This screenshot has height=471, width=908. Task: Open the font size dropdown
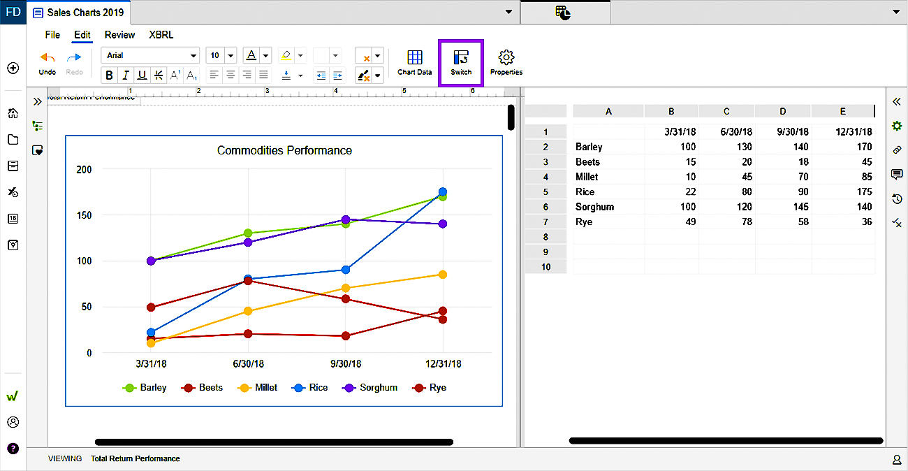(x=230, y=56)
